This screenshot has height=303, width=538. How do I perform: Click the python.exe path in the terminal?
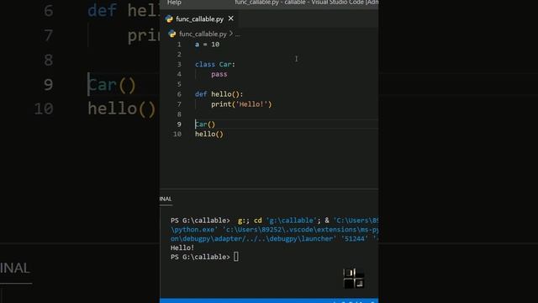(x=194, y=230)
